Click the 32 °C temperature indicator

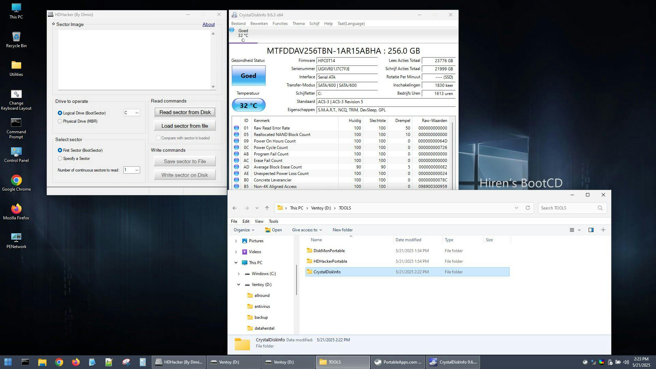(248, 105)
